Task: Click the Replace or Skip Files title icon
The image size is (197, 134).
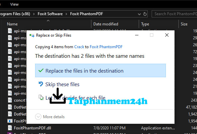Action: [x=32, y=36]
